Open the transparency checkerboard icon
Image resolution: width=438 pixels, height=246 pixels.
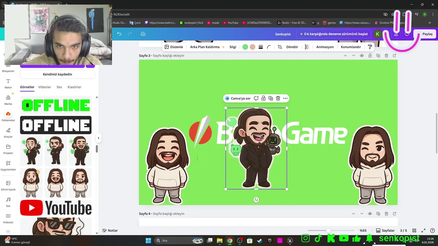pyautogui.click(x=307, y=47)
